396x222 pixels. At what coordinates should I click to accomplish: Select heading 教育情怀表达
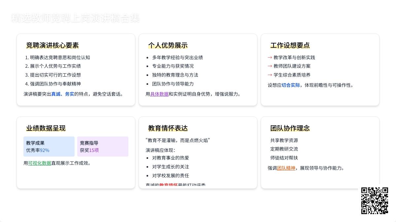168,128
